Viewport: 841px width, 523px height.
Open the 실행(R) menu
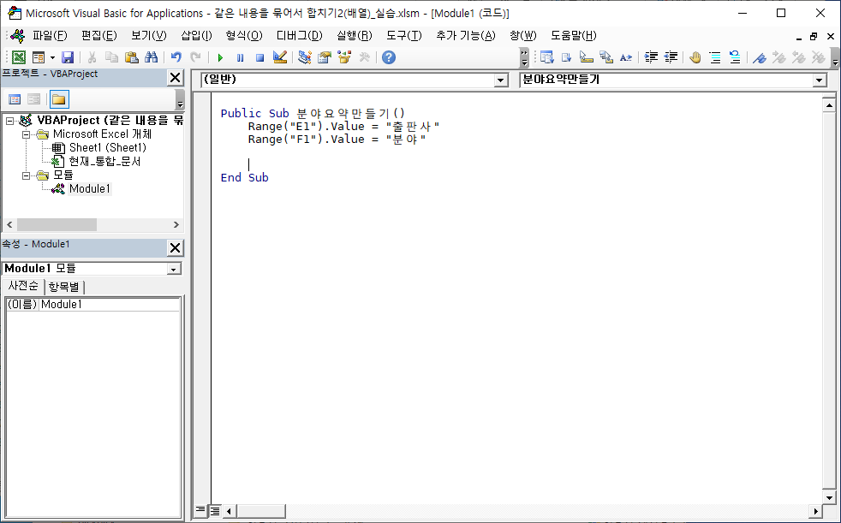(x=354, y=36)
